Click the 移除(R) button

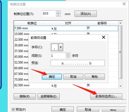coord(25,96)
